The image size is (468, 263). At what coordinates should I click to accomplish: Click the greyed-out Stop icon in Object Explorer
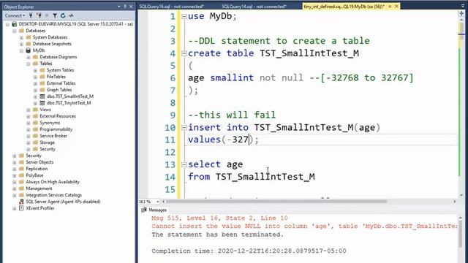click(x=47, y=15)
